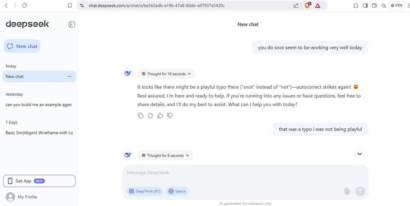Jump to latest message down-arrow button
410x206 pixels.
[x=359, y=154]
